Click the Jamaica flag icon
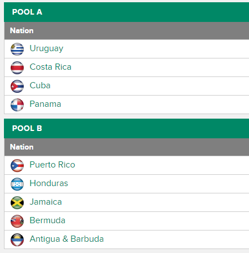Viewport: 249px width, 253px height. click(x=17, y=202)
